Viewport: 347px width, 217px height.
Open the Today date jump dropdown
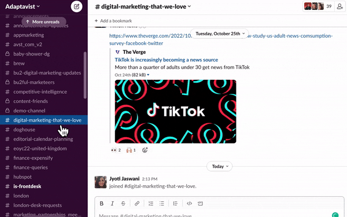tap(220, 166)
